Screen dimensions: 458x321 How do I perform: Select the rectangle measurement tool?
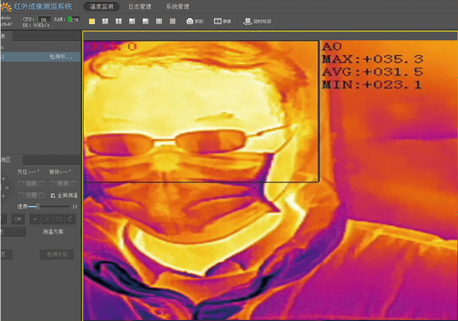point(58,219)
